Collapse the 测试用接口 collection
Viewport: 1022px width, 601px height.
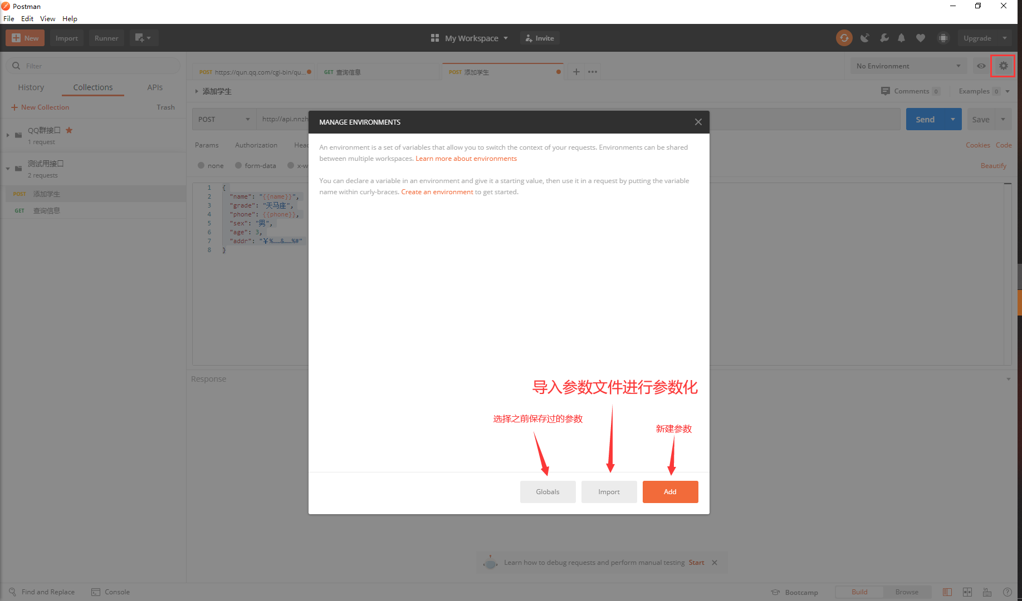pos(8,169)
